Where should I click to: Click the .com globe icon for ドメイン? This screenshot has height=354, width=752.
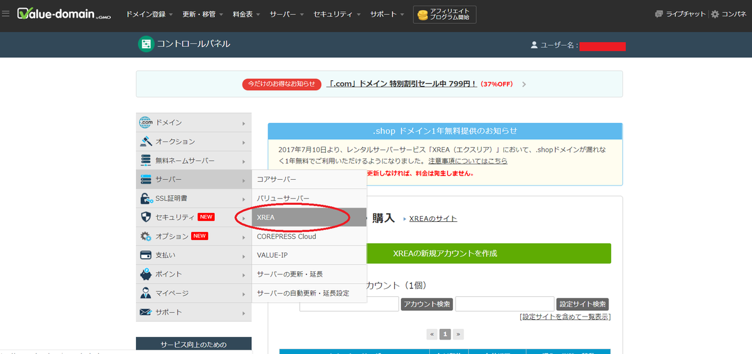tap(145, 122)
